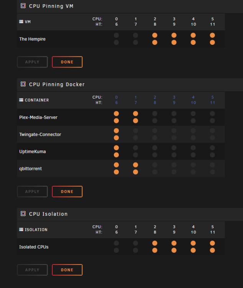Toggle CPU 0 for The Hempire VM
The height and width of the screenshot is (288, 243).
(x=116, y=35)
